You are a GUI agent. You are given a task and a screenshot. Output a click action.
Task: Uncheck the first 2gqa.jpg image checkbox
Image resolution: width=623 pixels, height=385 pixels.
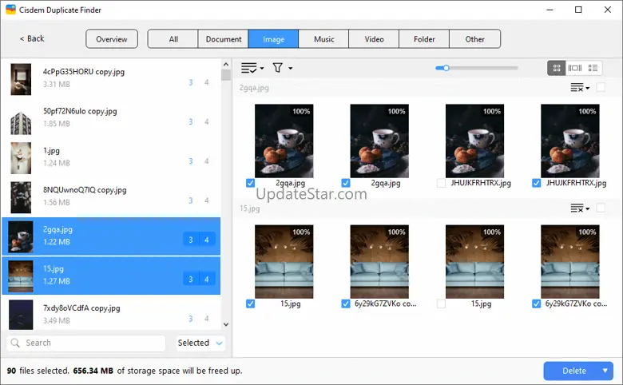pos(250,183)
